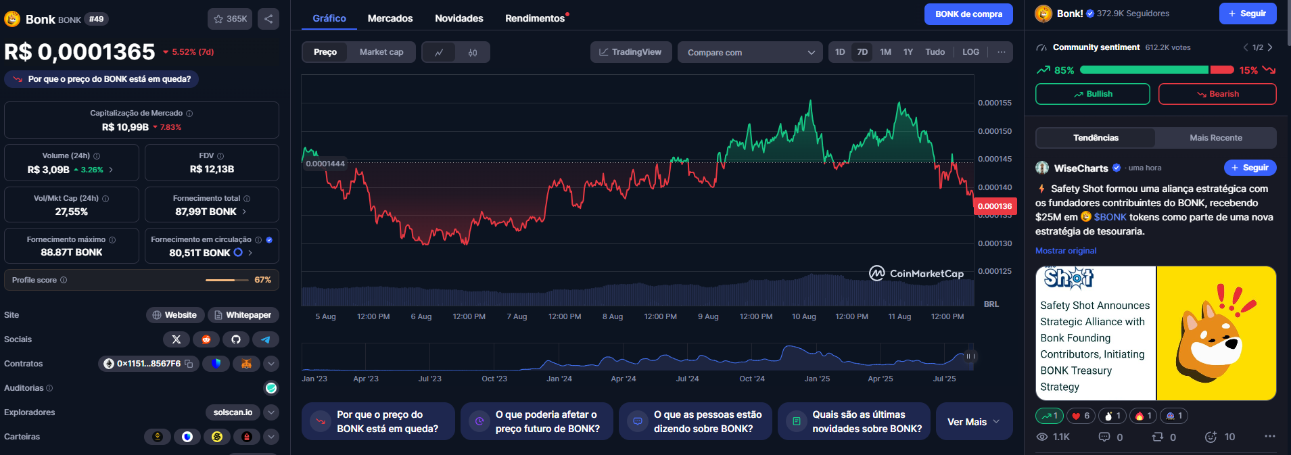Click Mostrar original link

(x=1066, y=251)
